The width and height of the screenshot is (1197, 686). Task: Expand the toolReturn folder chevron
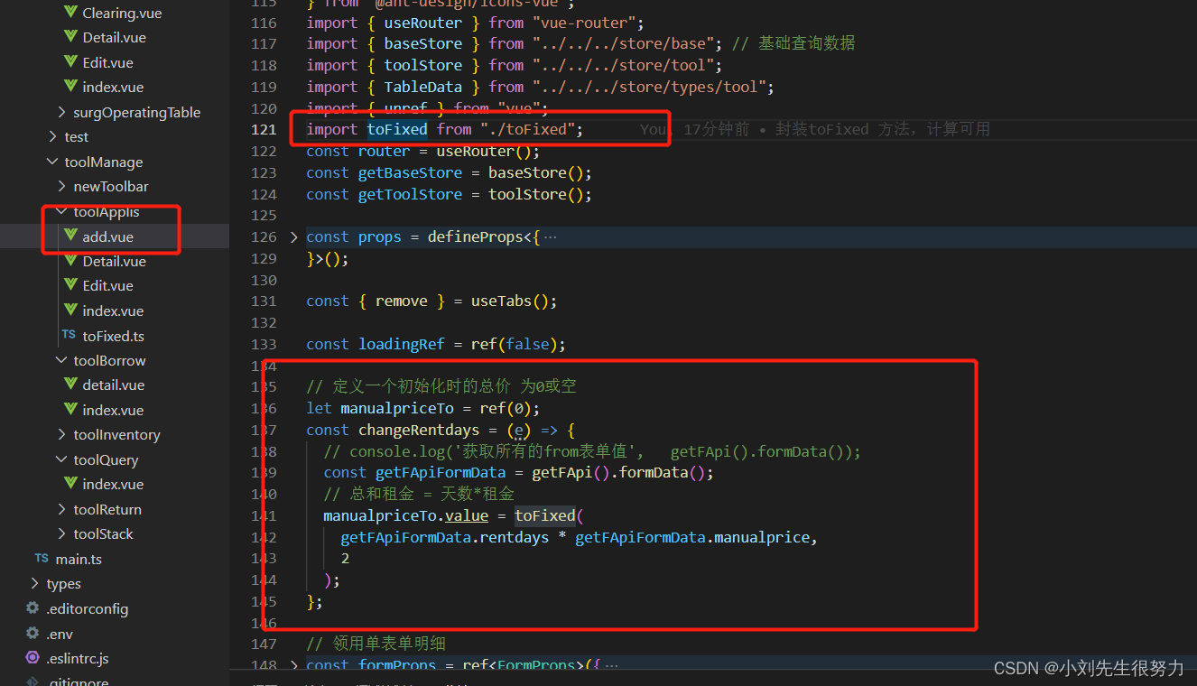(x=61, y=509)
